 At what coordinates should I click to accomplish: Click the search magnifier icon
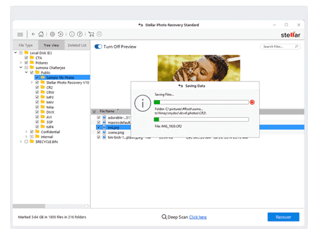297,47
